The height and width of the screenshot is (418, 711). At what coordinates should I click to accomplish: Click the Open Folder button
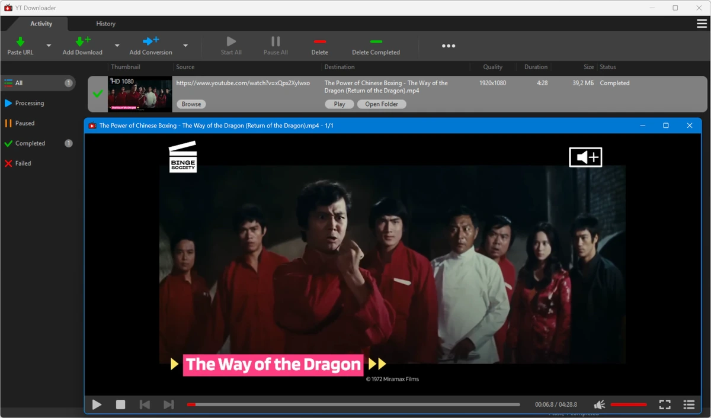382,104
